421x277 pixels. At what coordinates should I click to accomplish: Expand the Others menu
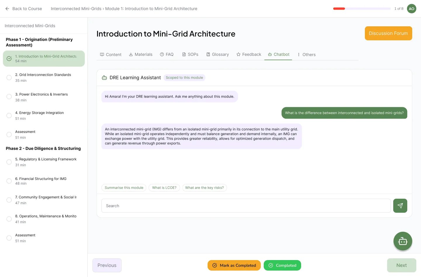coord(306,55)
